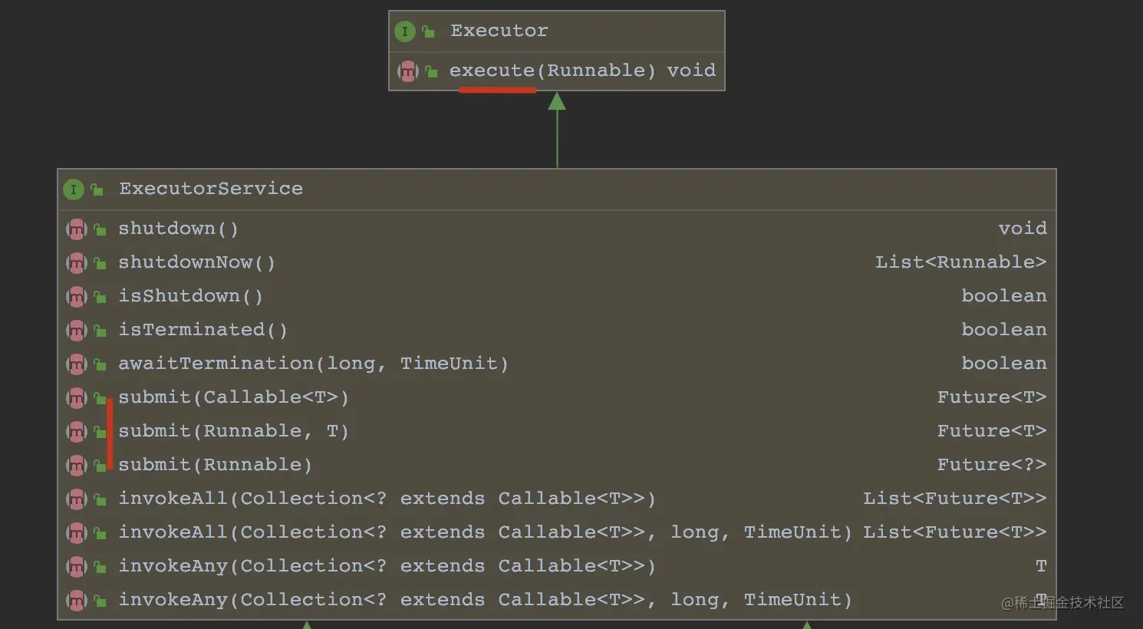Click the method icon beside isShutdown()
Viewport: 1143px width, 629px height.
pos(76,297)
